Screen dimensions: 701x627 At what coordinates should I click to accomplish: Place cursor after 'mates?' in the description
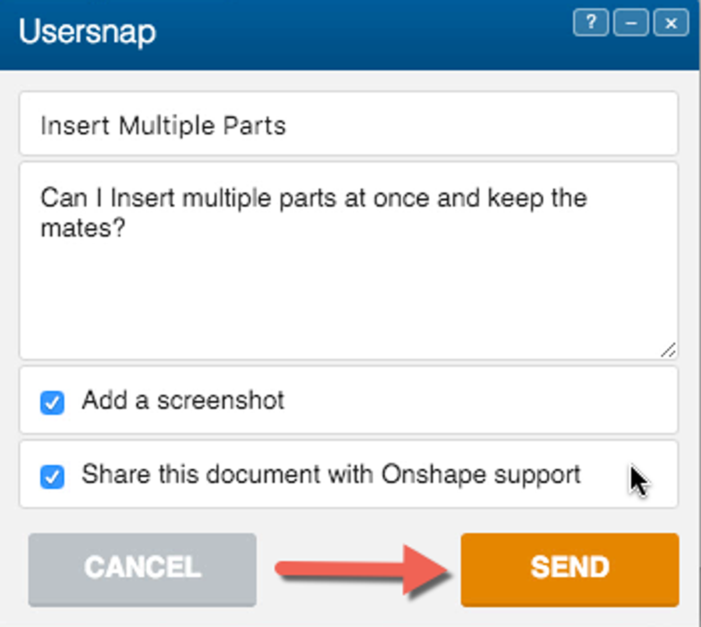point(127,229)
